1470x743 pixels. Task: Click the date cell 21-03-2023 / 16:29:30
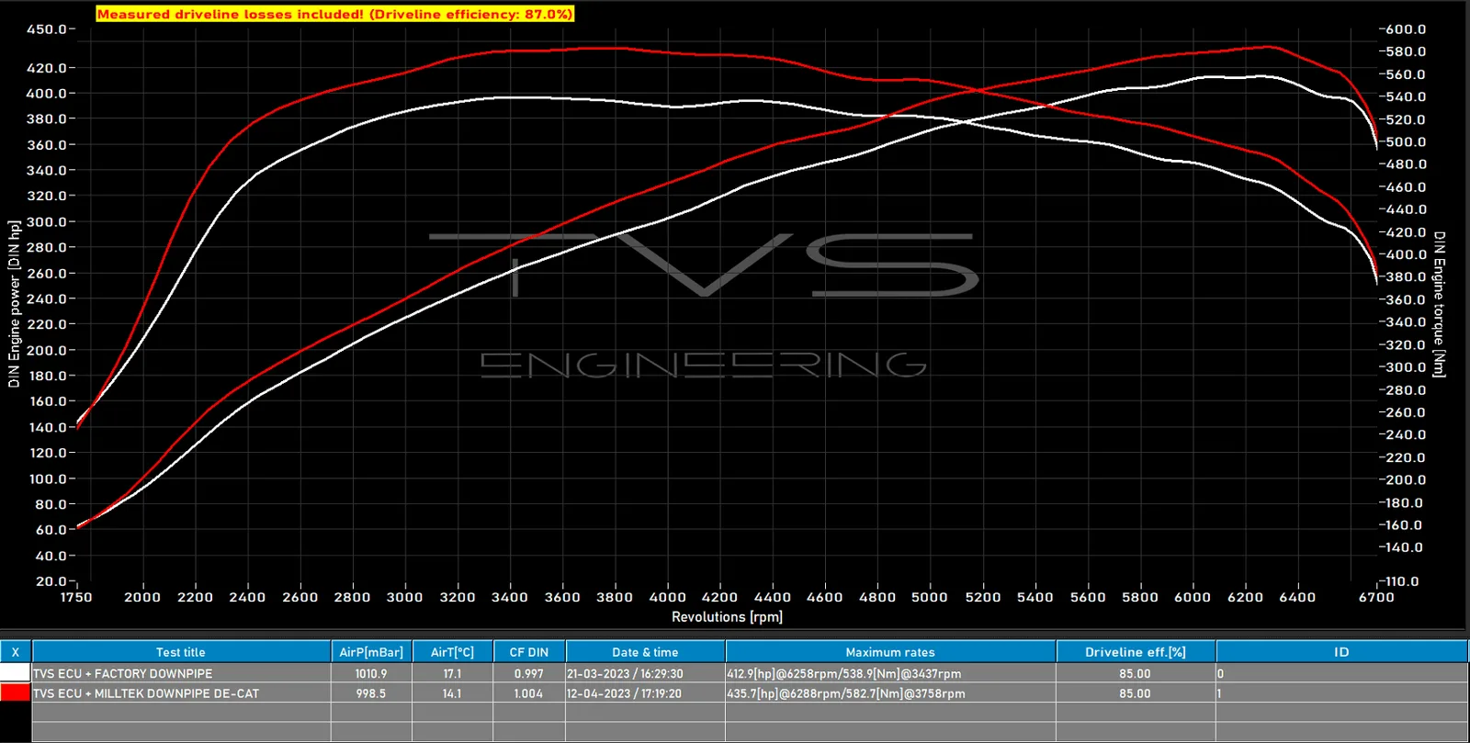pos(645,673)
